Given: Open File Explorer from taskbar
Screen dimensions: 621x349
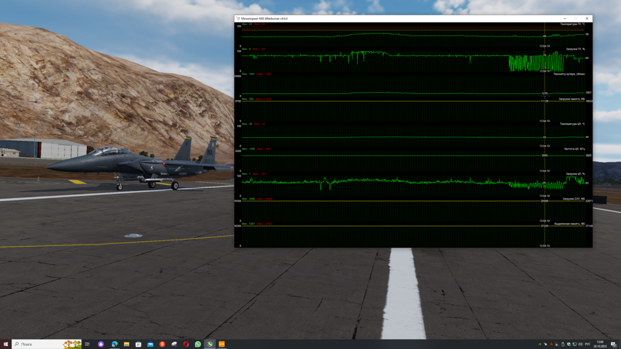Looking at the screenshot, I should [126, 344].
